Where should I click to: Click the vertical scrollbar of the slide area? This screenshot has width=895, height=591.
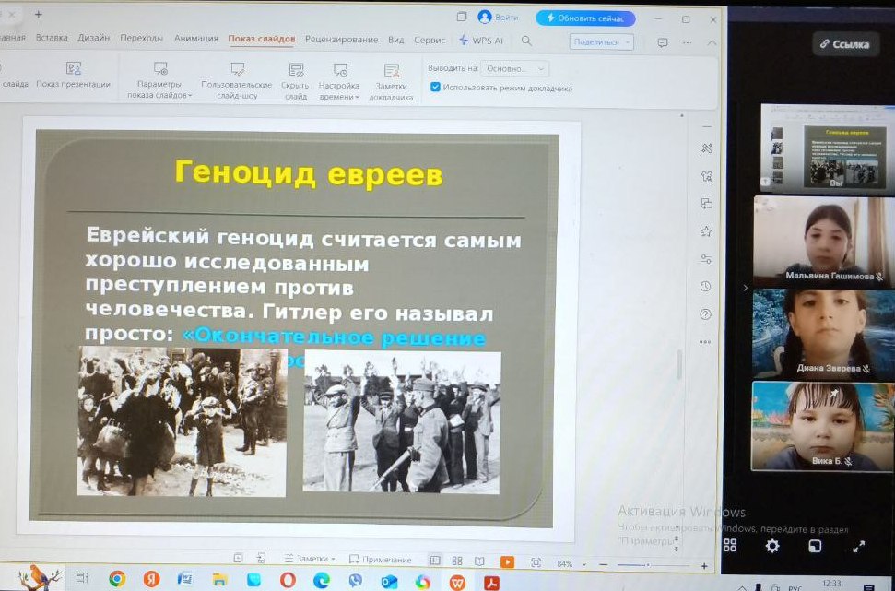679,364
